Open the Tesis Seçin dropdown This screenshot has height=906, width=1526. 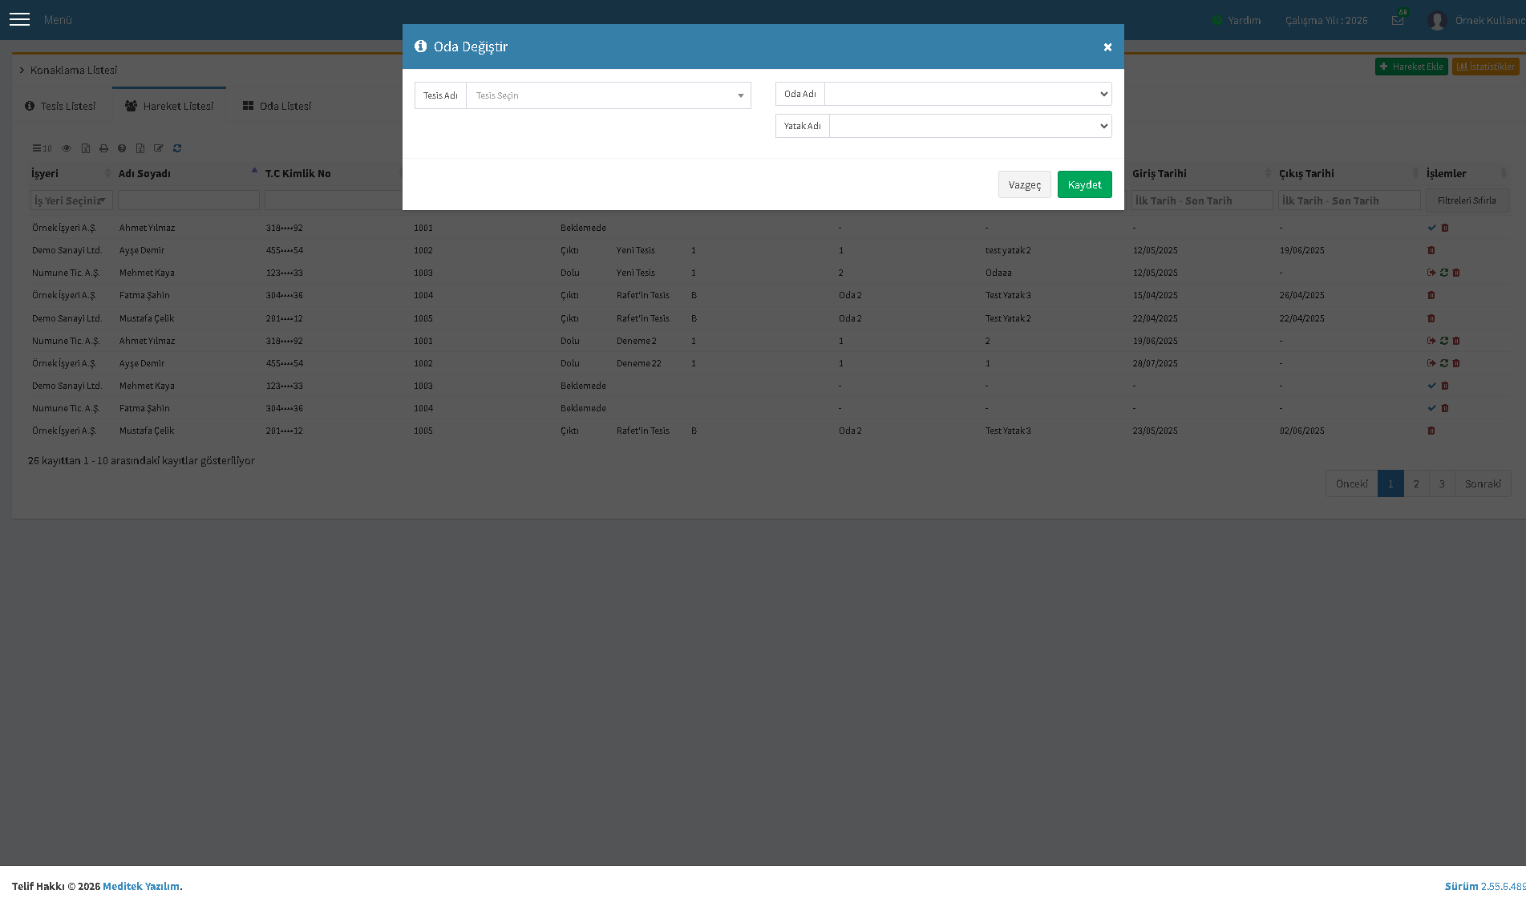coord(609,95)
